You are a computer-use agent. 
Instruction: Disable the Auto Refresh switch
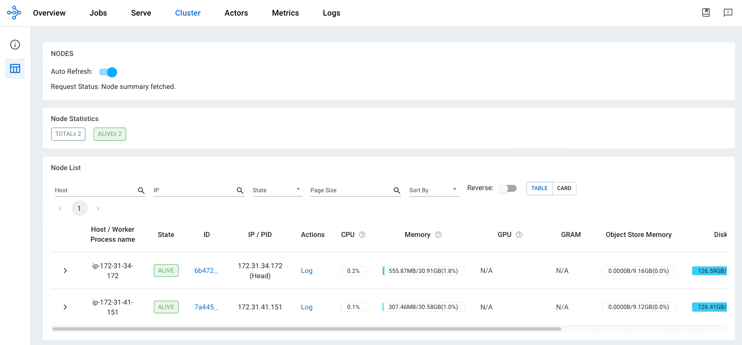108,72
